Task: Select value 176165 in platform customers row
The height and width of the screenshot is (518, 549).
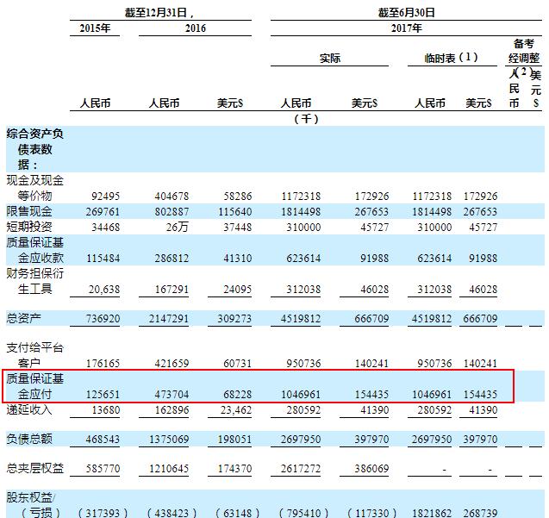Action: pos(103,363)
